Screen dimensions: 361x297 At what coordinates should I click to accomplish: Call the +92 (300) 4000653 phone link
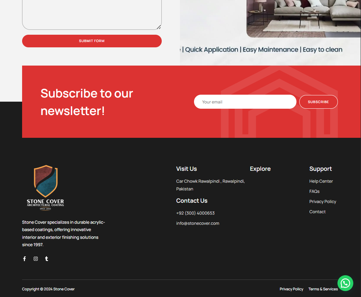point(195,213)
